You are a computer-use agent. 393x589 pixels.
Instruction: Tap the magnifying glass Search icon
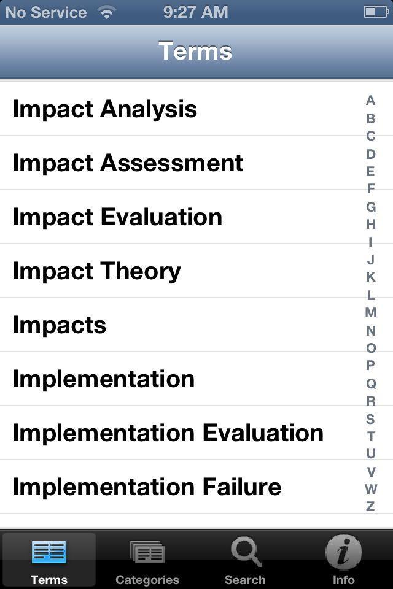(x=245, y=551)
